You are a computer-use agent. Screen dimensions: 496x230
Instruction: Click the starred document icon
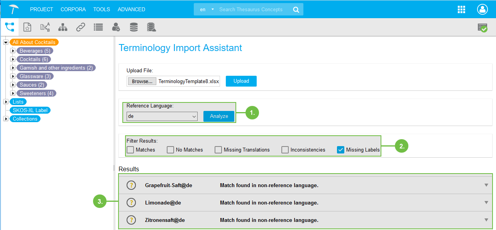click(x=27, y=27)
